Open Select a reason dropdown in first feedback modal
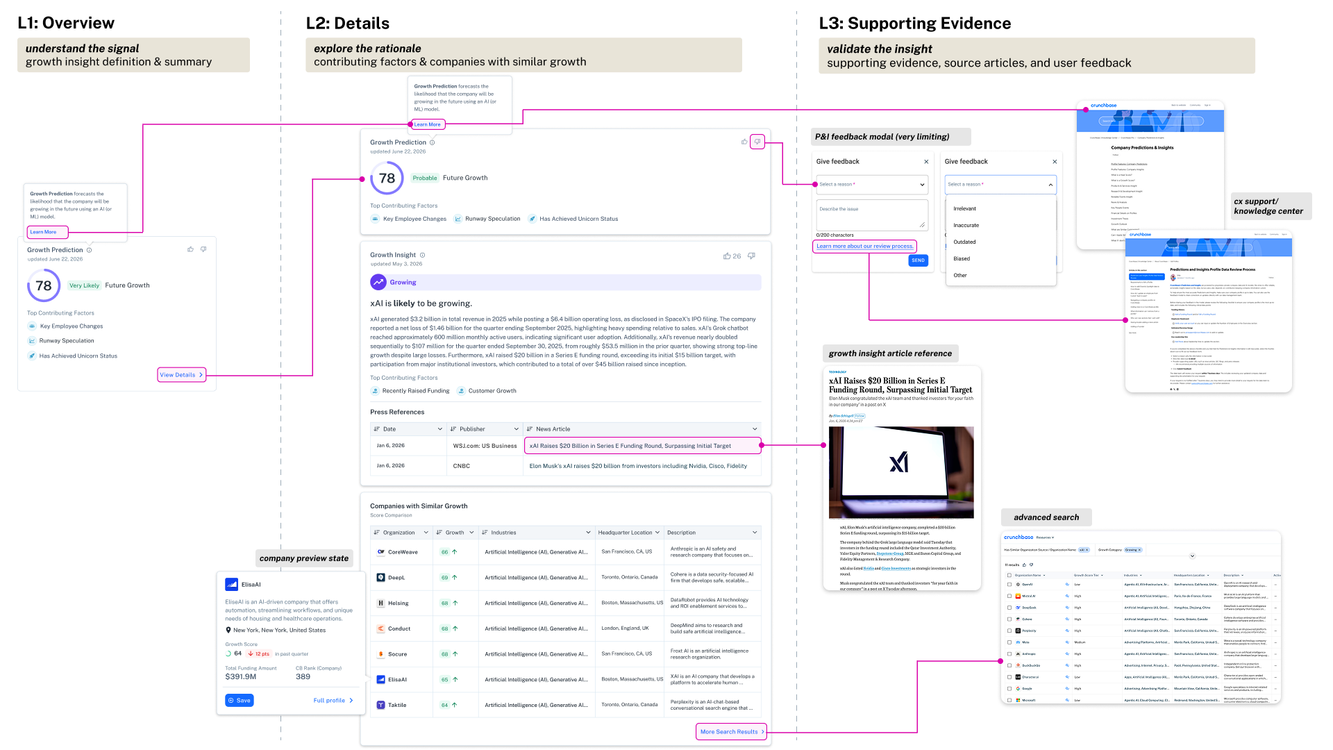1333x750 pixels. coord(872,185)
